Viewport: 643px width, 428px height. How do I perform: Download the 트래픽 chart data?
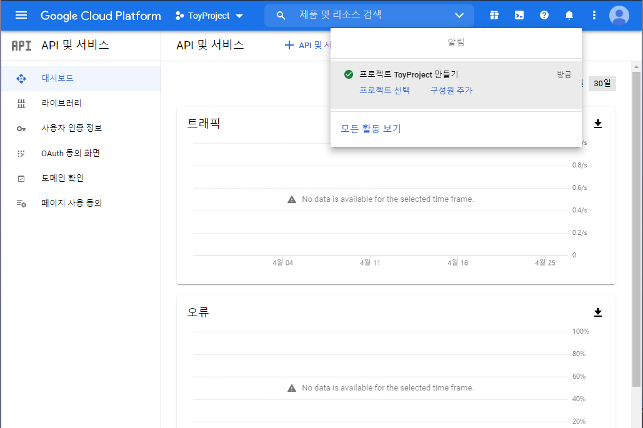598,124
